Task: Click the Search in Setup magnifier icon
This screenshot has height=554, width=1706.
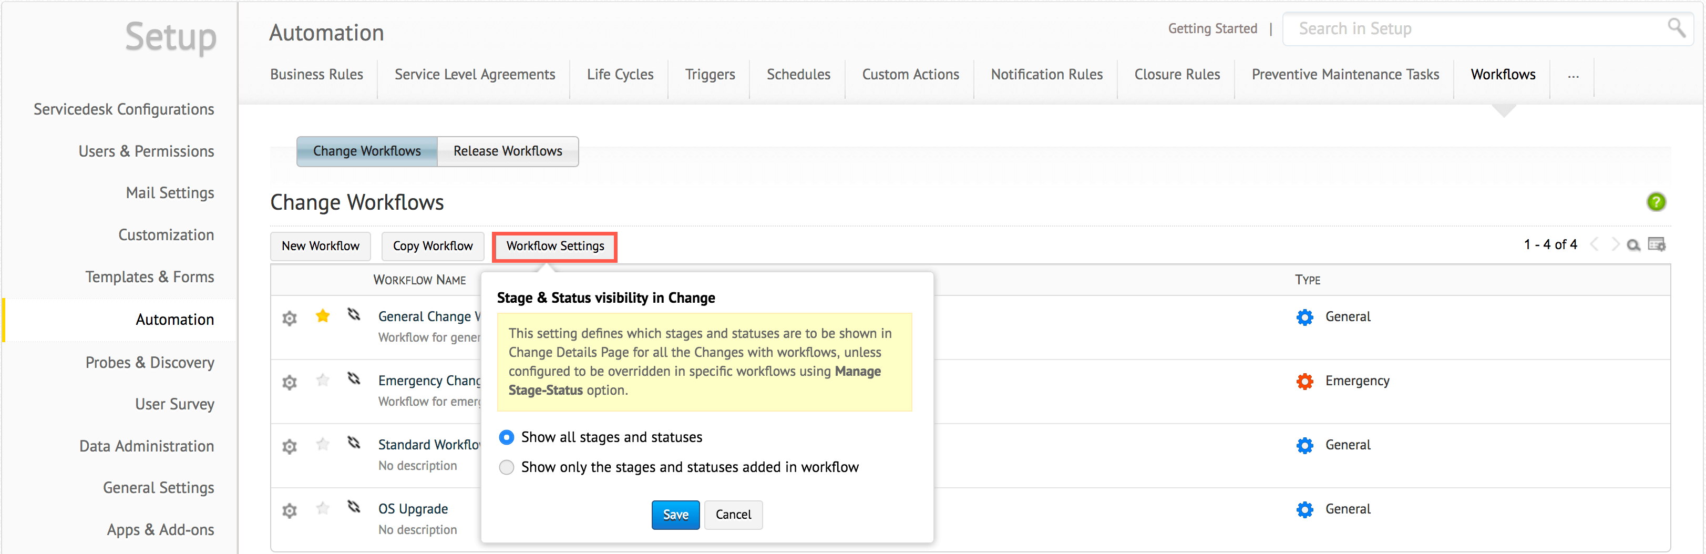Action: pyautogui.click(x=1676, y=28)
